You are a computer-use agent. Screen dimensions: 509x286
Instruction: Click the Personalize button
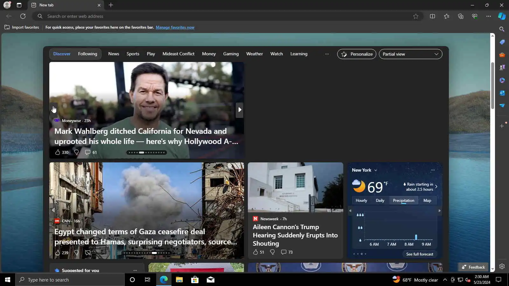coord(357,54)
